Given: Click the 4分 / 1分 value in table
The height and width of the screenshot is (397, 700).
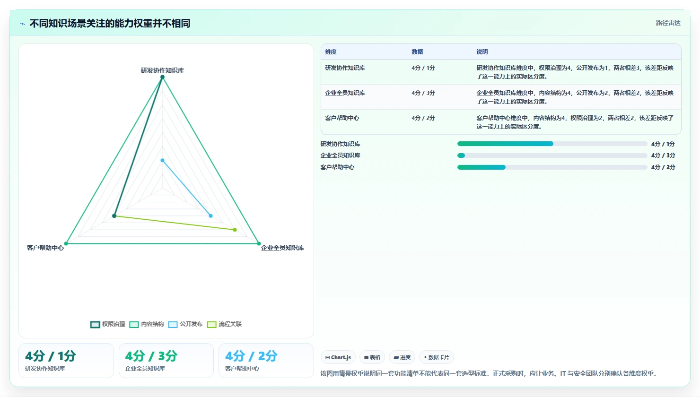Looking at the screenshot, I should coord(423,68).
